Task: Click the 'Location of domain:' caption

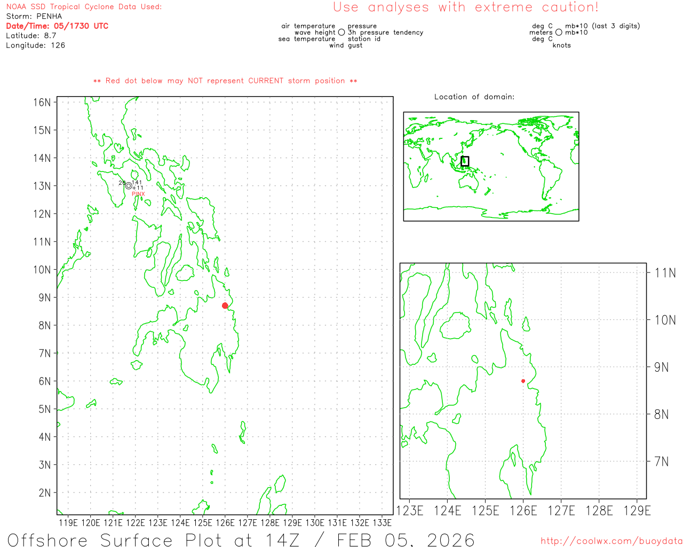Action: click(474, 97)
